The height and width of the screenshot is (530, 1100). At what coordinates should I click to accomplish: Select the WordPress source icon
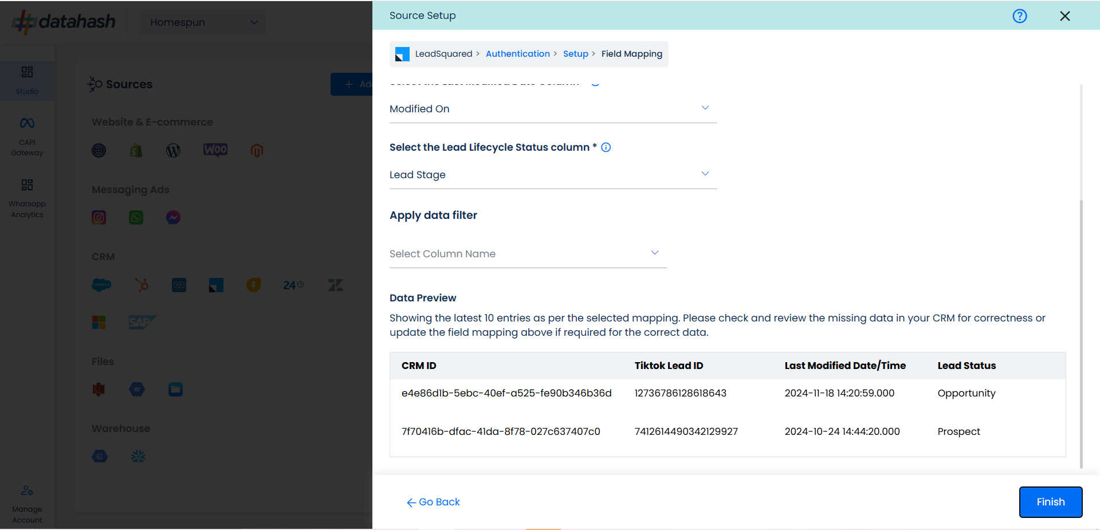[x=173, y=150]
